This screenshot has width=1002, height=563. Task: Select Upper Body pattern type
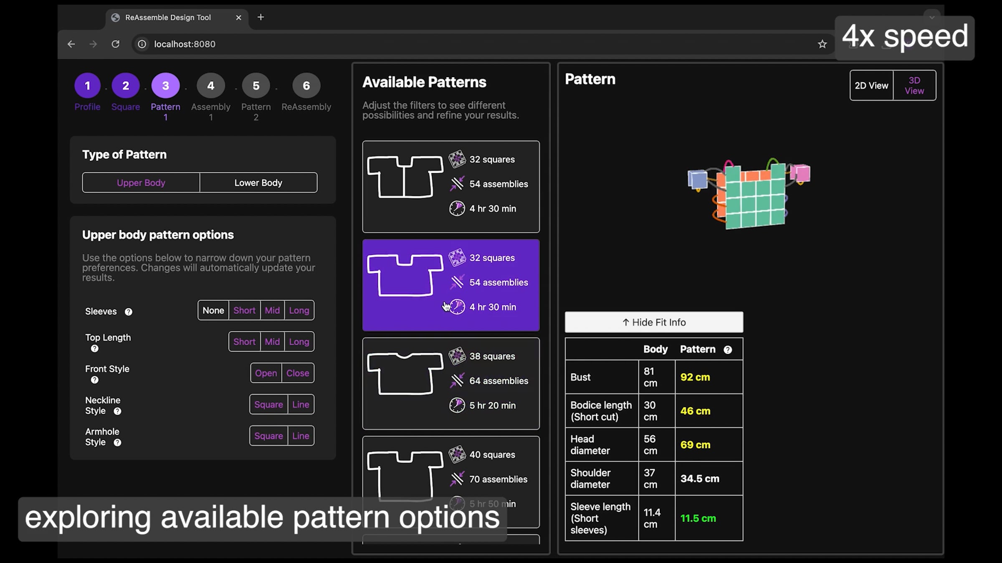[x=141, y=183]
